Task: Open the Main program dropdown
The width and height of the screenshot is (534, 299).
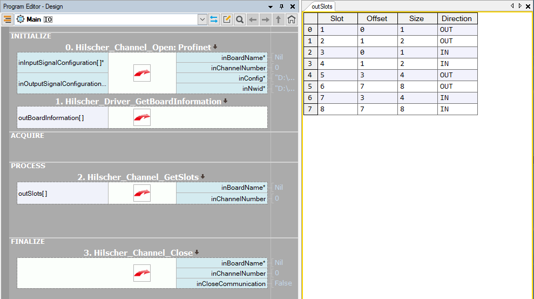Action: (x=202, y=19)
